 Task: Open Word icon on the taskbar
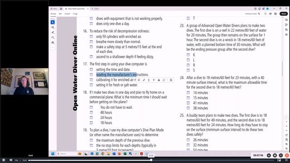point(114,154)
